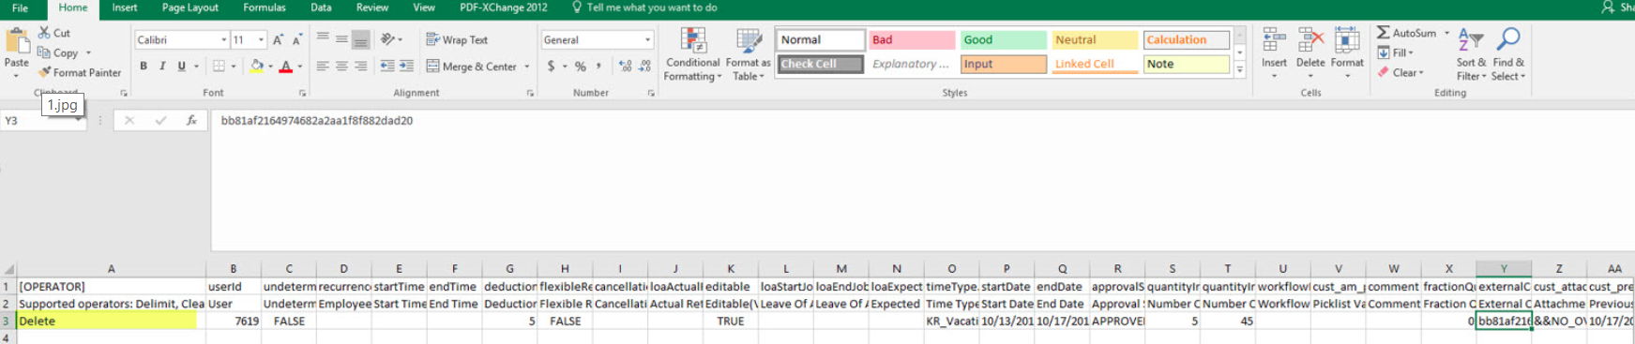Screen dimensions: 1635x344
Task: Align text to bottom
Action: coord(360,39)
